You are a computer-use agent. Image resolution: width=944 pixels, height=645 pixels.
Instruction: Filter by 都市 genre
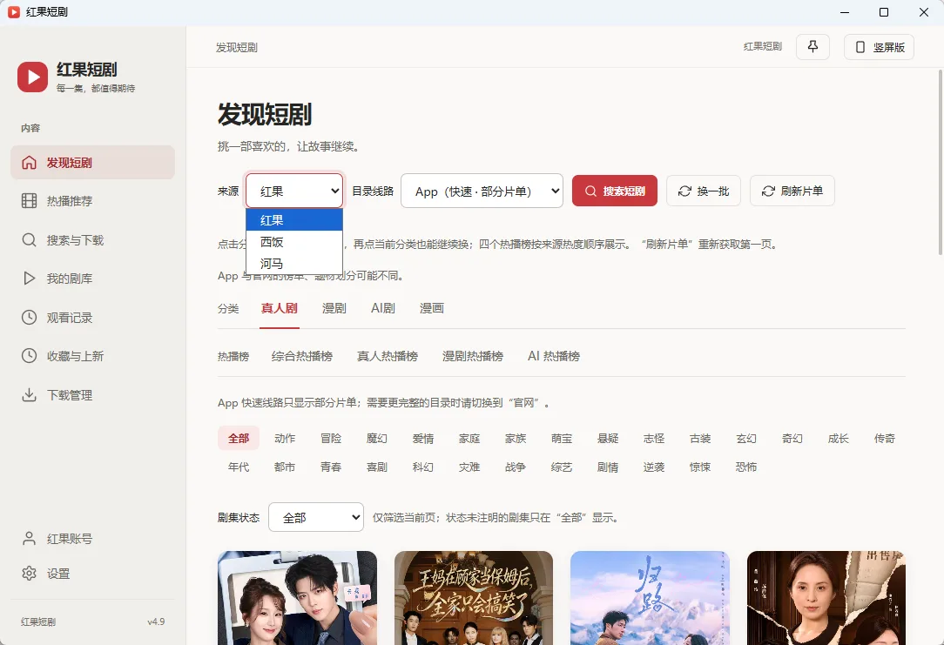click(x=285, y=467)
